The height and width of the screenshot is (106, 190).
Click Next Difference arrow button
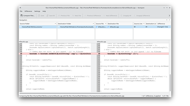coord(110,16)
